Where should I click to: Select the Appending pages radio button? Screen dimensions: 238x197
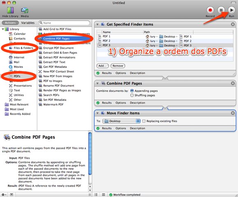(x=132, y=91)
